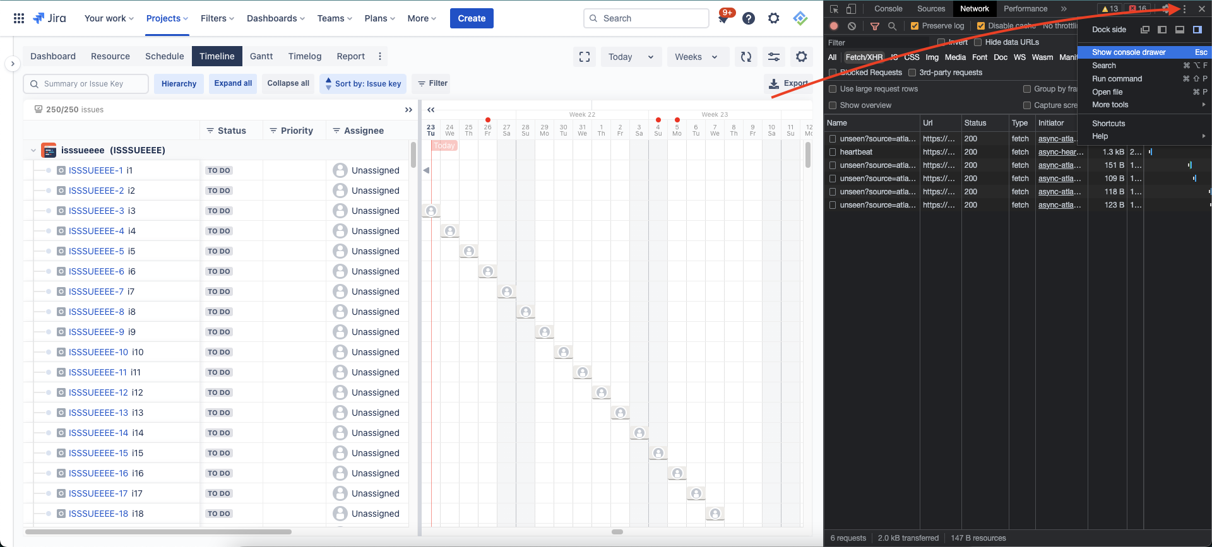Select Show console drawer menu item
Screen dimensions: 1212x547
click(1129, 52)
